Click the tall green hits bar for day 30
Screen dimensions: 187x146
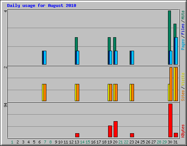169,31
